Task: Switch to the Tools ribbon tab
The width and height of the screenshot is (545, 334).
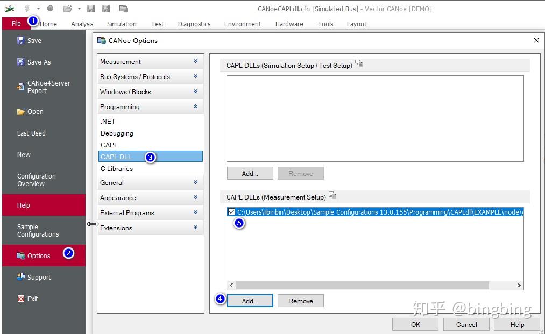Action: click(x=325, y=24)
